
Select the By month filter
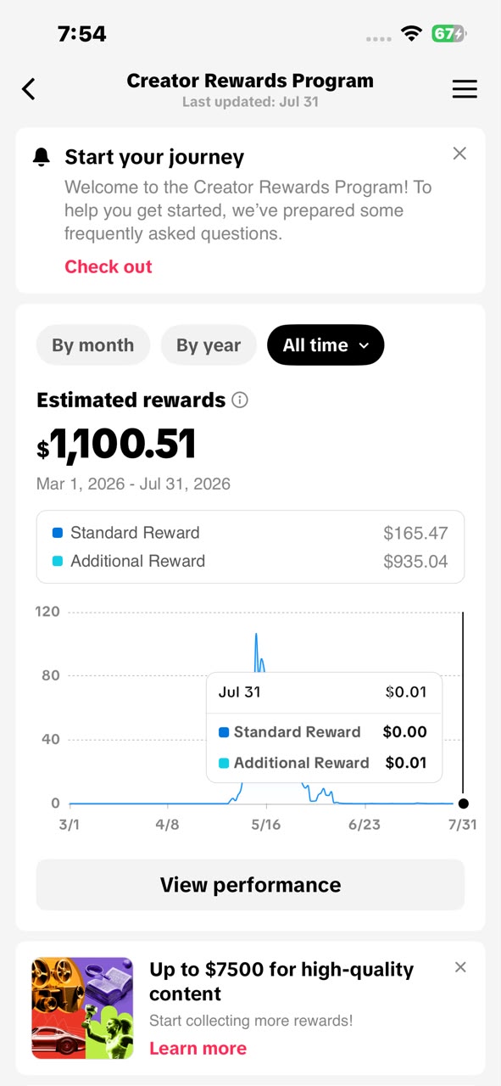pyautogui.click(x=93, y=345)
